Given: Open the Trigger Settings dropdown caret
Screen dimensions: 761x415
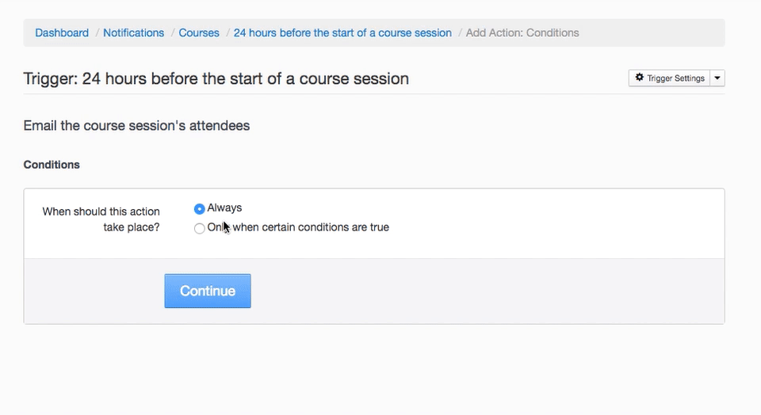Looking at the screenshot, I should 717,78.
